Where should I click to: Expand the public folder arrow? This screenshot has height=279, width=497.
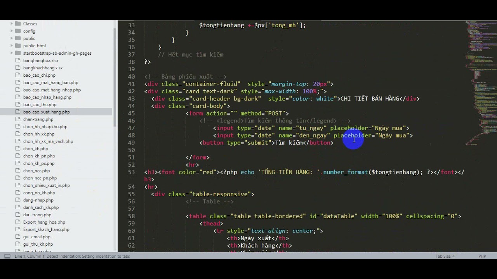(x=12, y=38)
